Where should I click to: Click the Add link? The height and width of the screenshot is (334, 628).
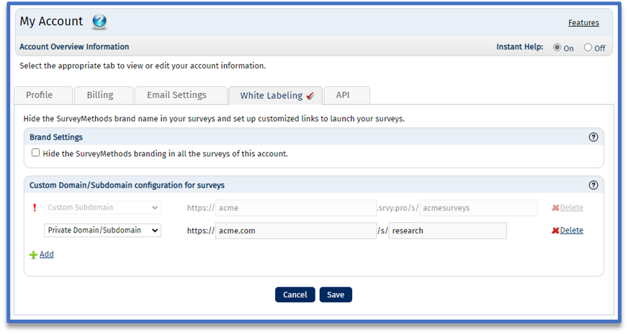tap(47, 254)
